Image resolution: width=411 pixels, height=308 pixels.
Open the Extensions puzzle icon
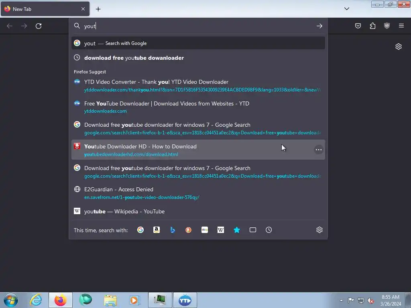[372, 26]
